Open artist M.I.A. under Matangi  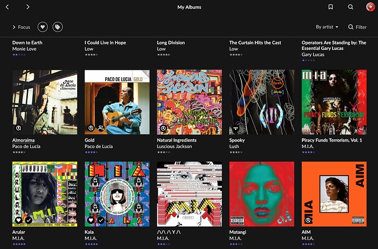click(235, 239)
